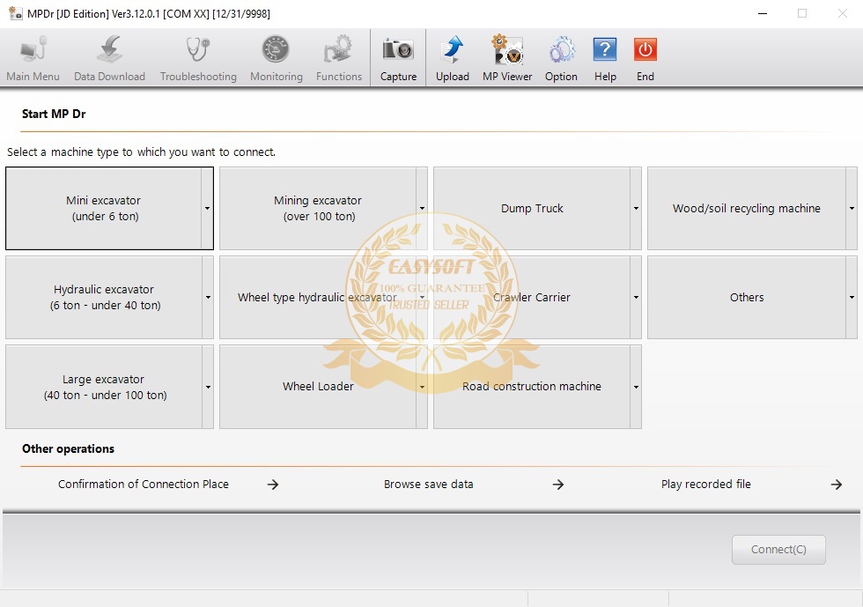Image resolution: width=863 pixels, height=607 pixels.
Task: Click the red End power icon
Action: 645,50
